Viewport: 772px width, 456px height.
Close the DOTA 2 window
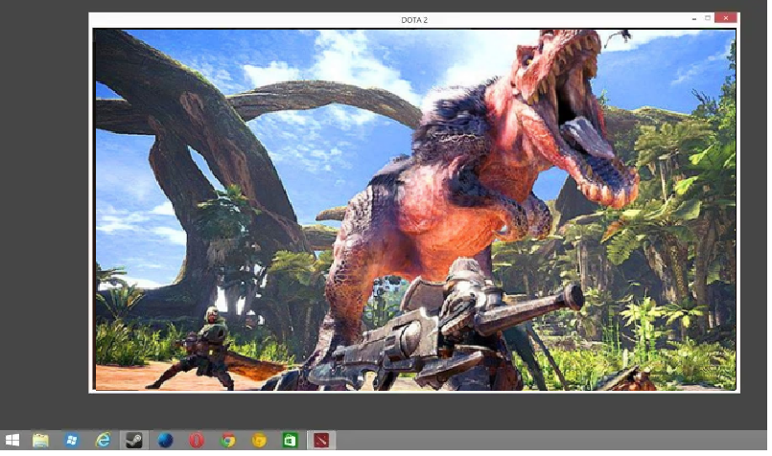[x=726, y=18]
